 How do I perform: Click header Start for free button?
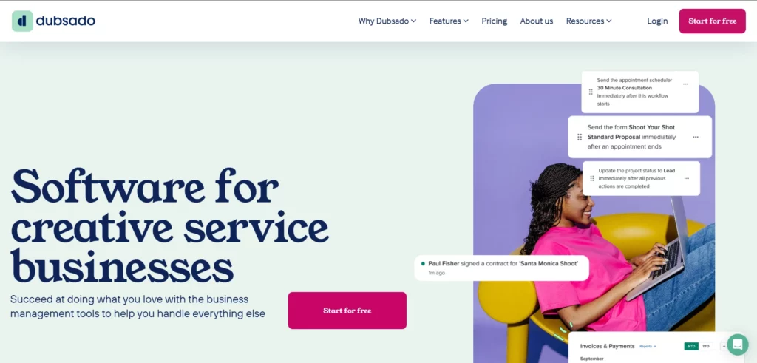pyautogui.click(x=712, y=21)
